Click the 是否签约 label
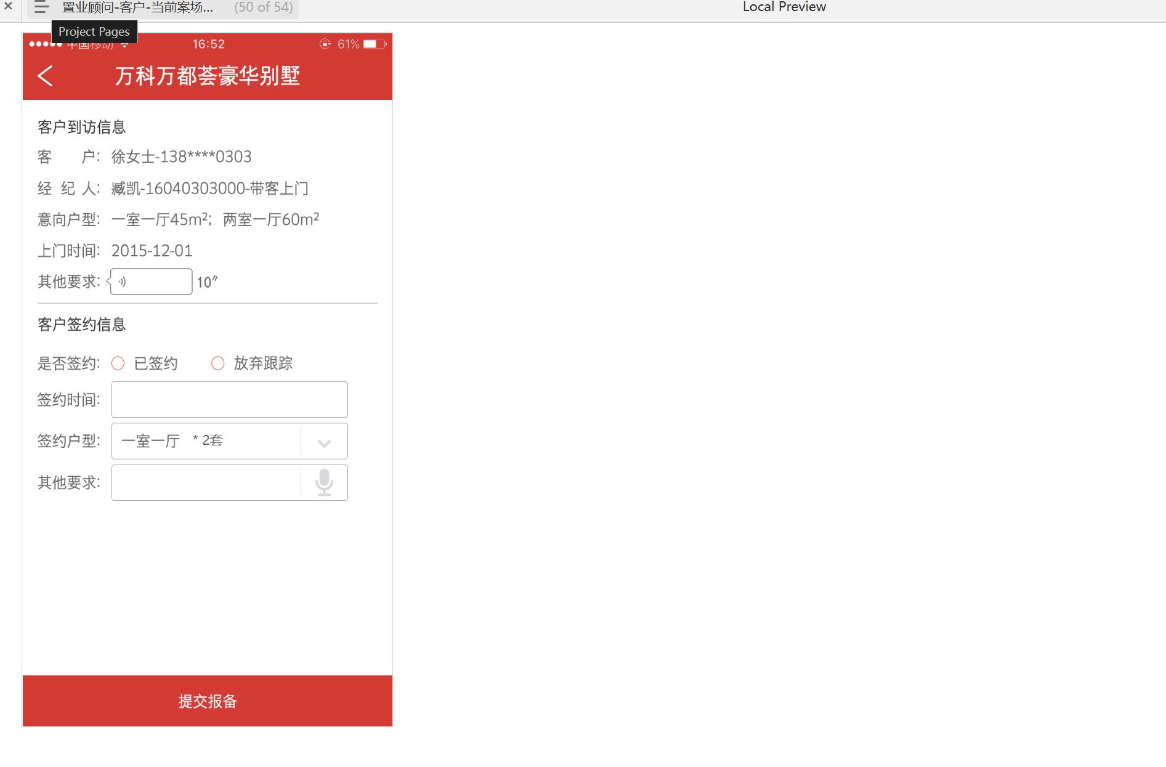This screenshot has height=767, width=1166. pyautogui.click(x=68, y=363)
